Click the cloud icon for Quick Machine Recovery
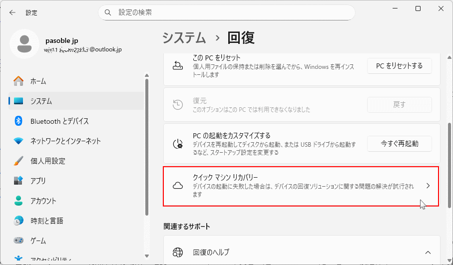This screenshot has height=265, width=453. coord(178,186)
